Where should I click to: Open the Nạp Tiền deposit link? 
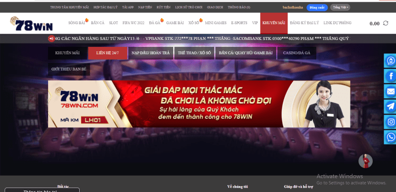(145, 7)
